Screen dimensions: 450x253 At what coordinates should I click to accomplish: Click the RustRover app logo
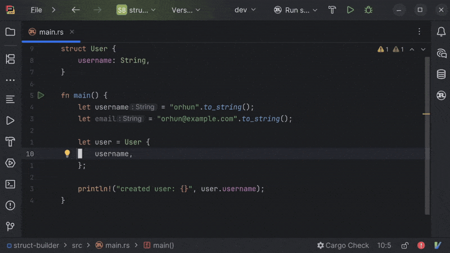(x=10, y=10)
